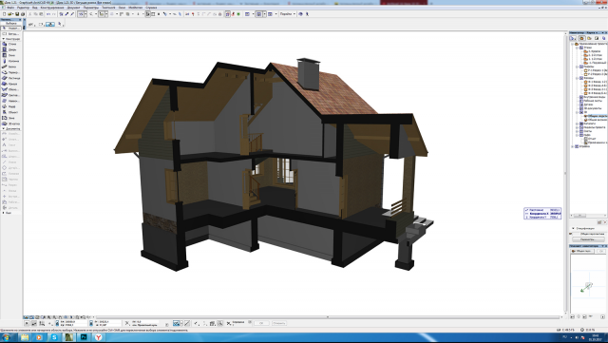
Task: Expand the Индексы проекта node in Navigator
Action: [x=577, y=127]
